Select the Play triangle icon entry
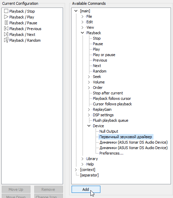This screenshot has width=173, height=198. [6, 17]
